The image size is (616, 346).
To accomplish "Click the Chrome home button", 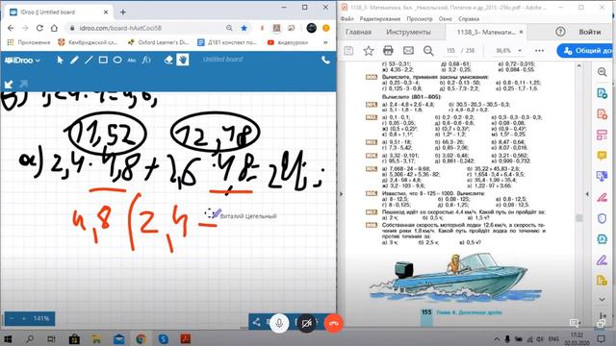I will tap(54, 28).
